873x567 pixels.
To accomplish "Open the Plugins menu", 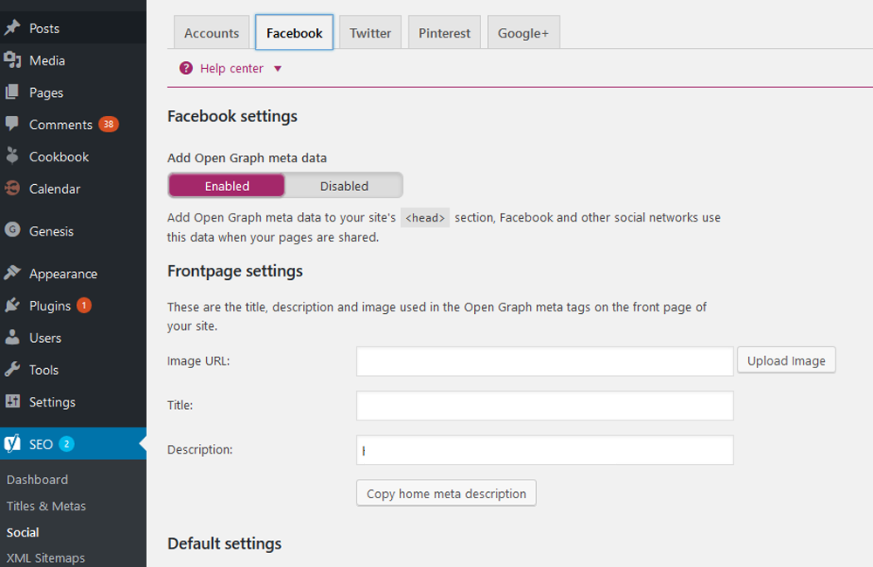I will point(73,305).
